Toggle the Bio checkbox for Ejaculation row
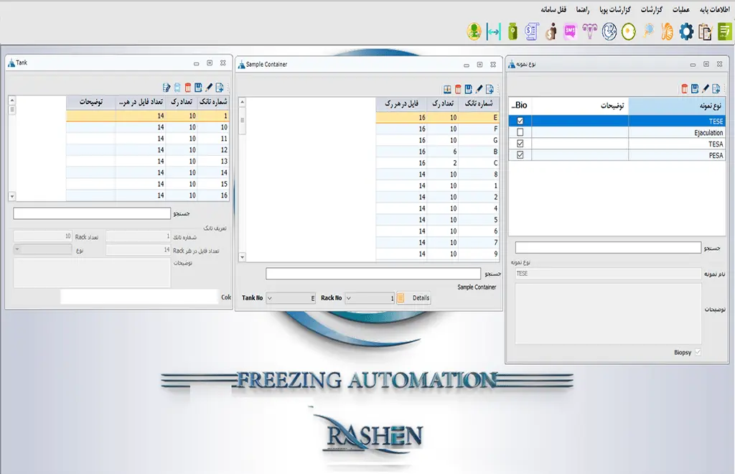Screen dimensions: 735x474 coord(520,133)
